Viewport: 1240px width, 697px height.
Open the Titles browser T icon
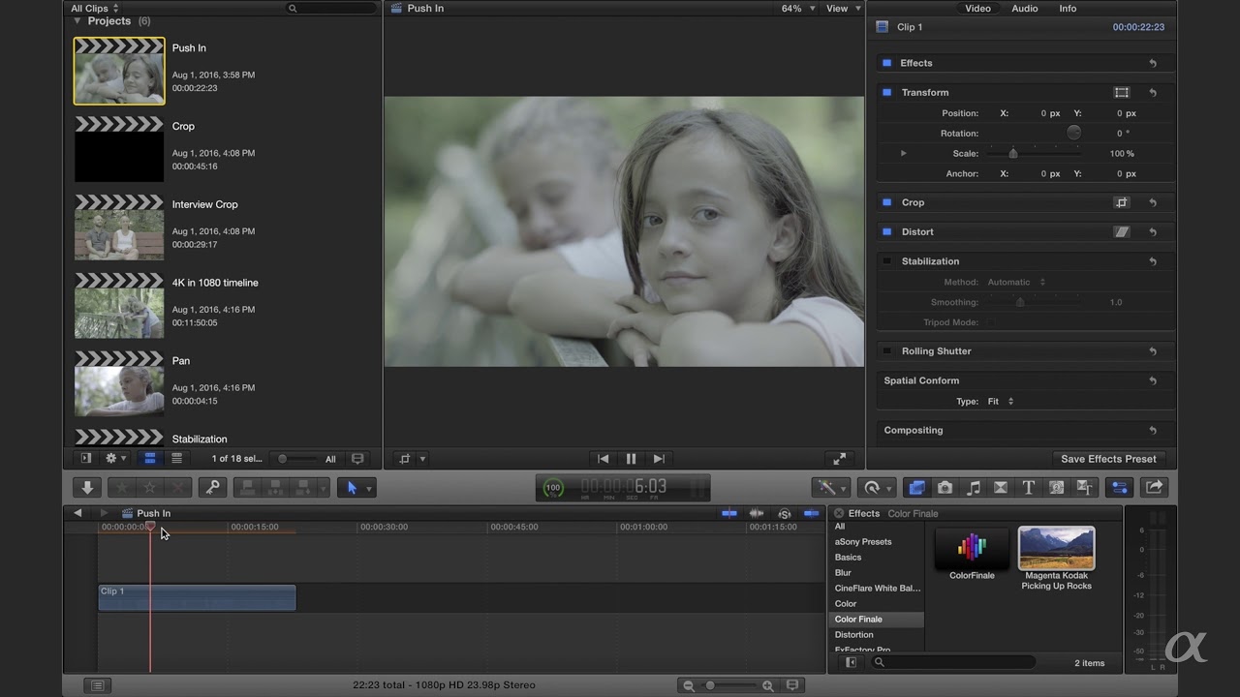point(1029,488)
